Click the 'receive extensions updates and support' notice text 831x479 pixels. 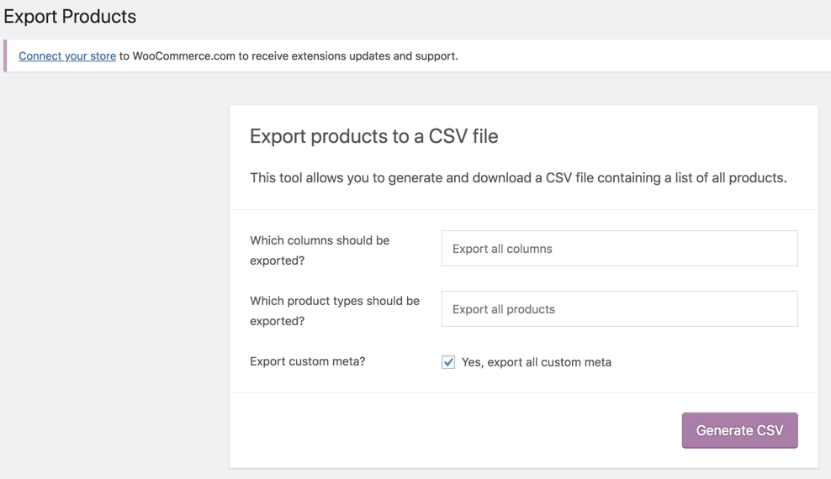click(355, 56)
